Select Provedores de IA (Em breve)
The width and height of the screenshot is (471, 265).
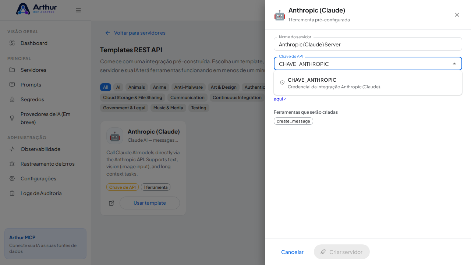[45, 118]
